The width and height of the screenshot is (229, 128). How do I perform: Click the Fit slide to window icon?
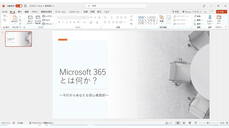227,123
